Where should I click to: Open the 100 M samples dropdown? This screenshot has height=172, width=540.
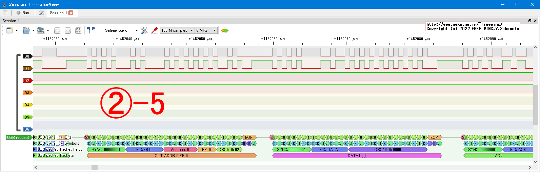click(177, 30)
